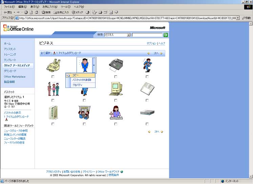Click the Edit page toolbar icon
The height and width of the screenshot is (184, 253).
coord(106,12)
